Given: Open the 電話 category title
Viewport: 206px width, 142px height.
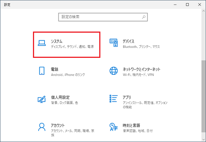Looking at the screenshot, I should [55, 69].
